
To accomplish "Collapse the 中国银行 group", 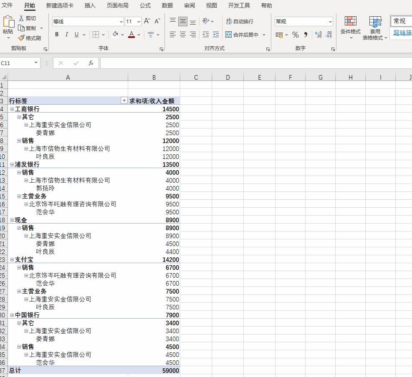I will point(12,315).
